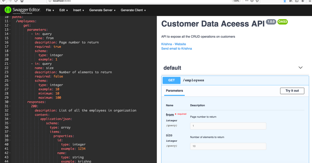Screen dimensions: 312x163
Task: Click the OAS3 version badge
Action: pyautogui.click(x=282, y=22)
